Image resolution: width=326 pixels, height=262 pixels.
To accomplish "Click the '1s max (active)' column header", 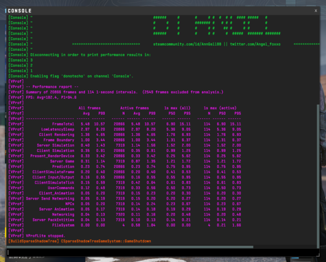I will (220, 108).
